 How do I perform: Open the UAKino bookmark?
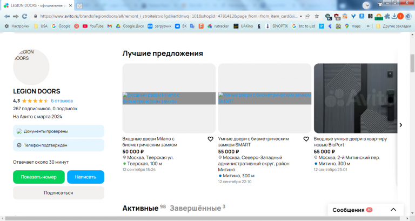pos(243,26)
